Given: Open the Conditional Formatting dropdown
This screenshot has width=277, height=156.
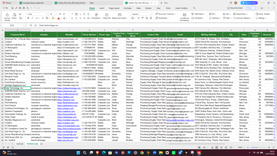Looking at the screenshot, I should [x=184, y=17].
